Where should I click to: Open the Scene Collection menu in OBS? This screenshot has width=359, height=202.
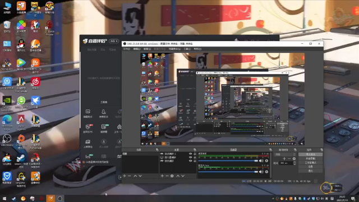tap(174, 49)
